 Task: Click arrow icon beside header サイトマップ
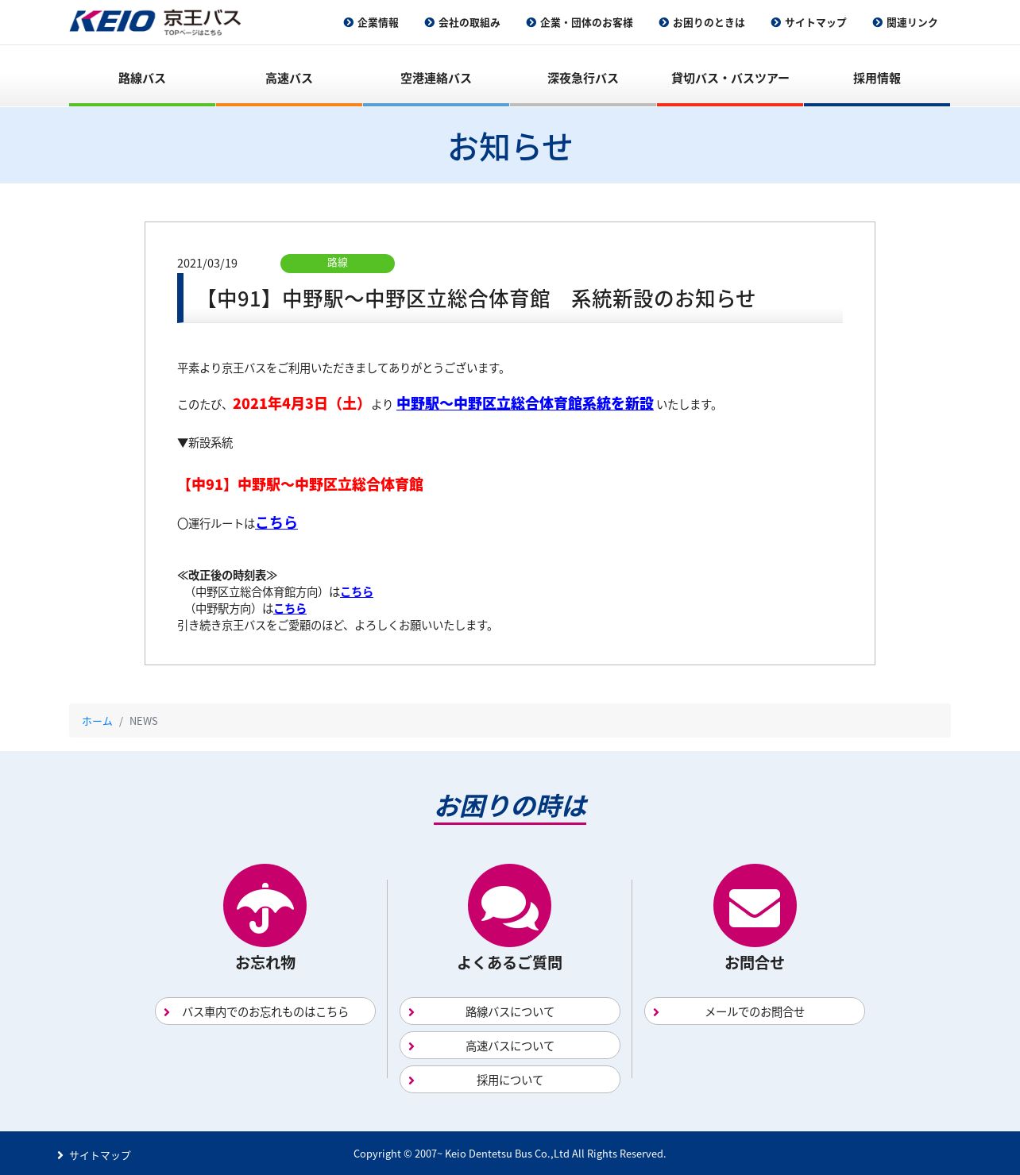(775, 22)
